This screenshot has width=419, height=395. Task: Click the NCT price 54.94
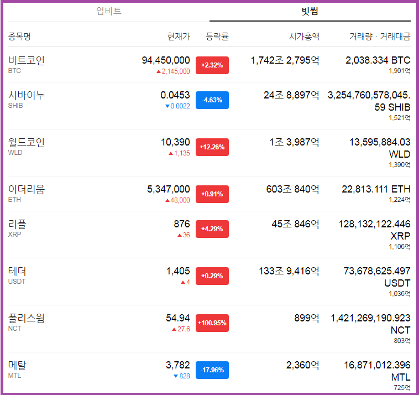click(x=177, y=318)
